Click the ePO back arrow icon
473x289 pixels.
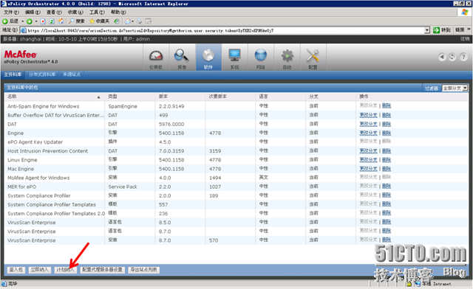click(442, 57)
